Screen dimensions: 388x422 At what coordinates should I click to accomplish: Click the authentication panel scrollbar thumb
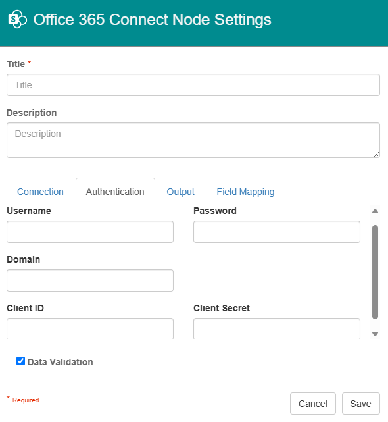point(375,272)
